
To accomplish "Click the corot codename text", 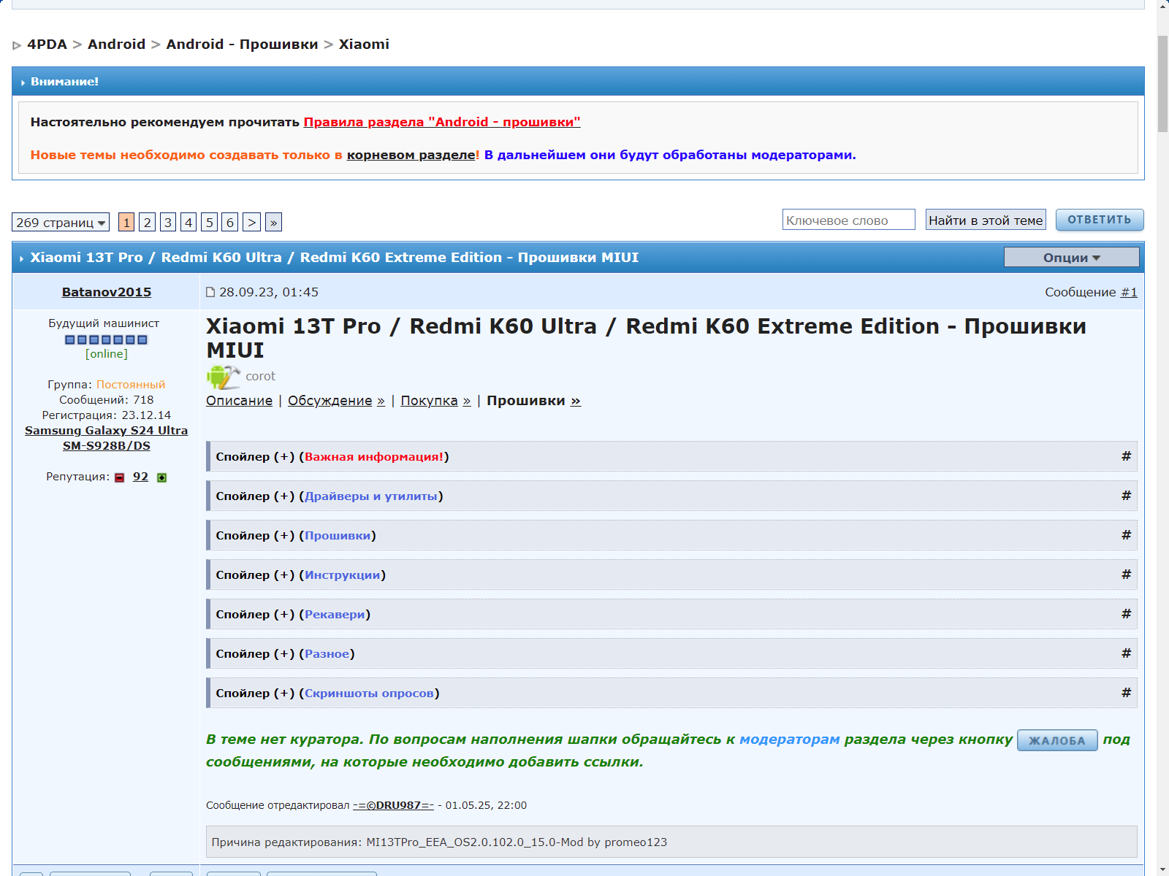I will [x=260, y=376].
